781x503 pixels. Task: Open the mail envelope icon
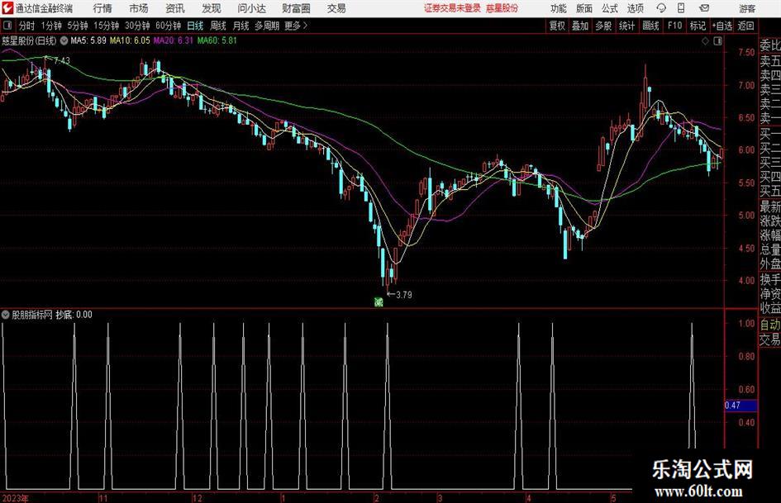point(704,8)
